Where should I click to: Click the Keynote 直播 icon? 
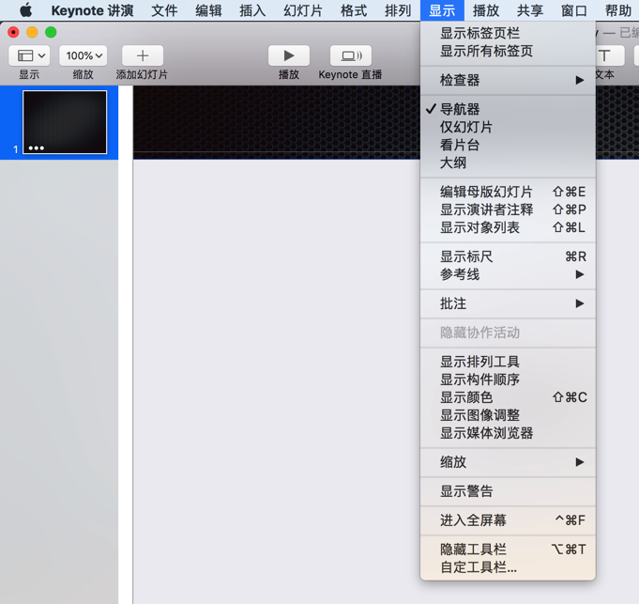tap(351, 55)
